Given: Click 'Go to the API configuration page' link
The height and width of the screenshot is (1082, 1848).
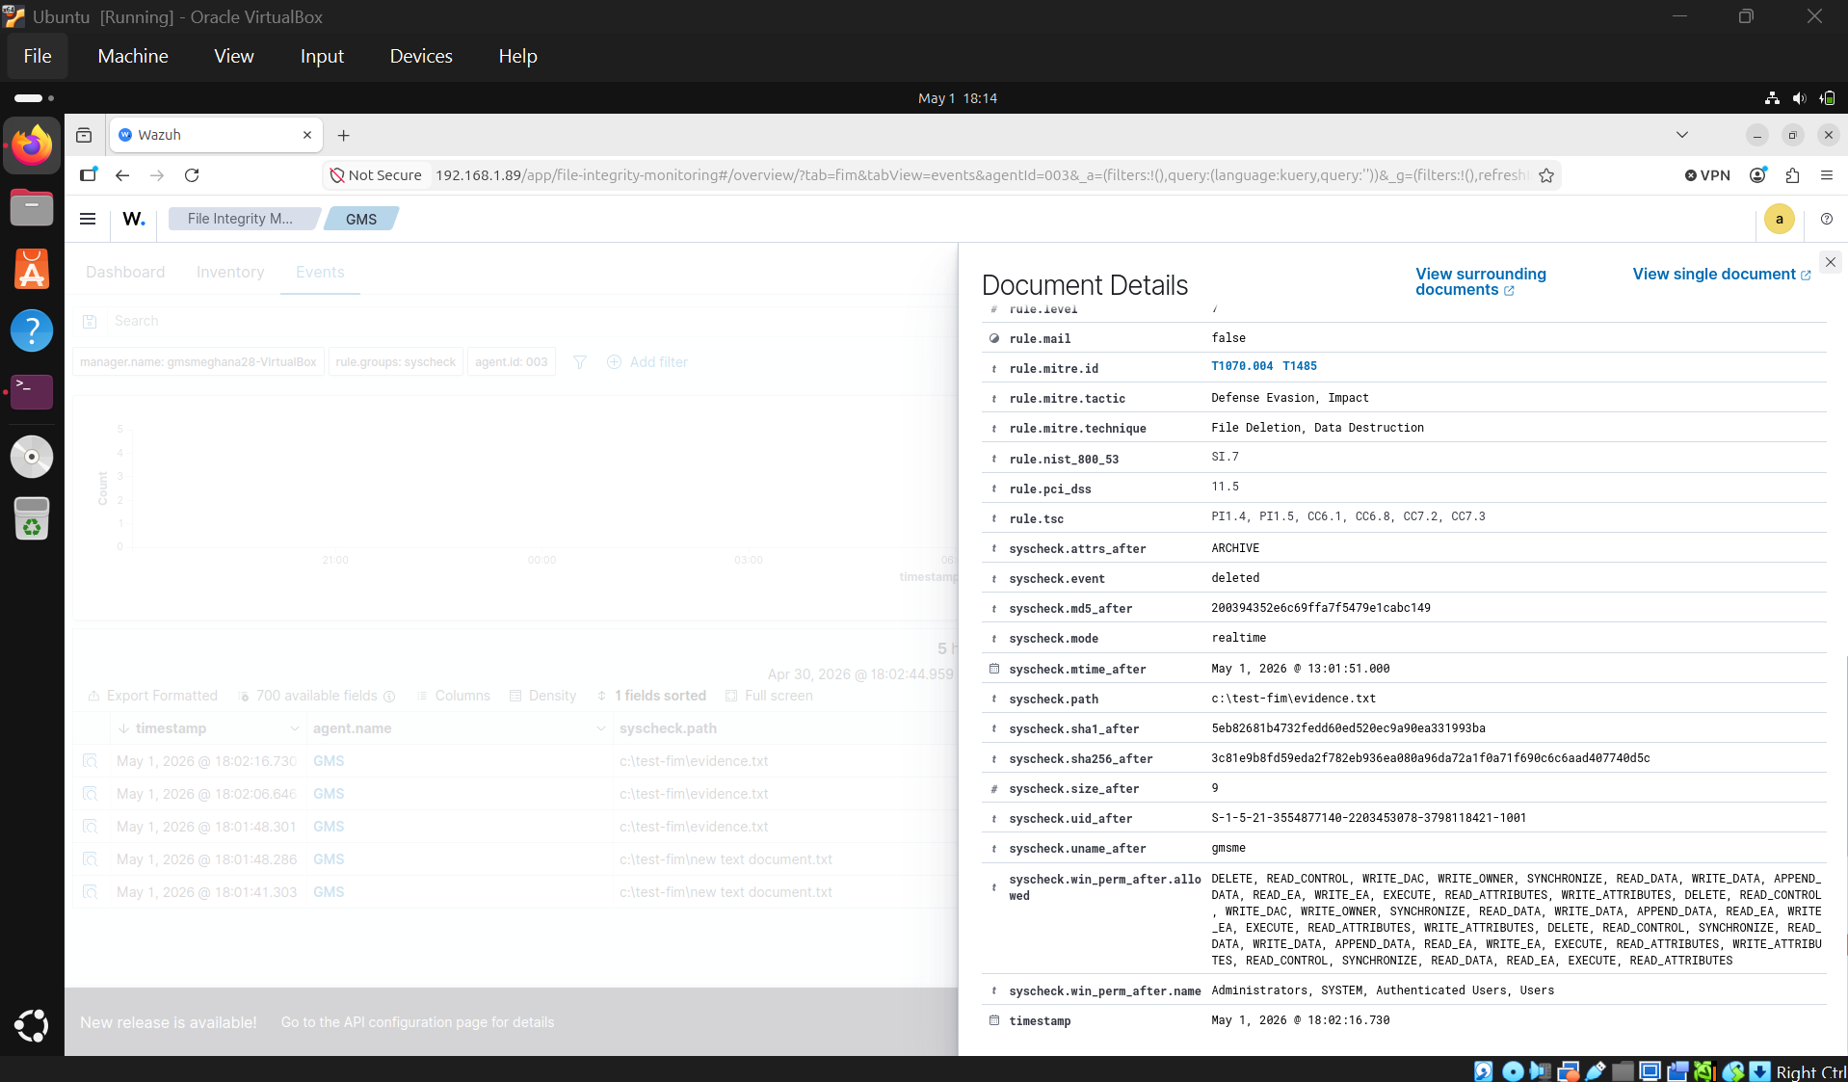Looking at the screenshot, I should click(417, 1022).
